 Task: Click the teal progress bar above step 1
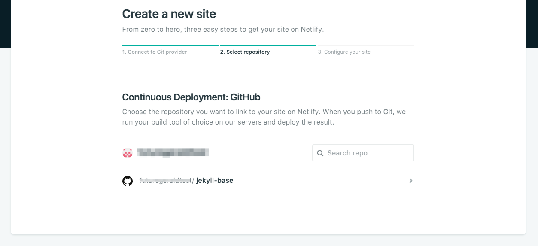click(170, 45)
